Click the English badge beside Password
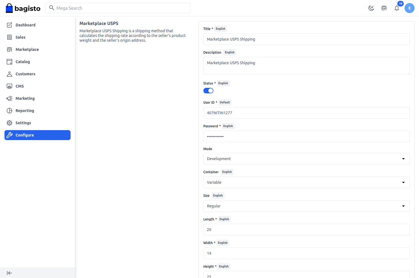419x278 pixels. (x=228, y=126)
